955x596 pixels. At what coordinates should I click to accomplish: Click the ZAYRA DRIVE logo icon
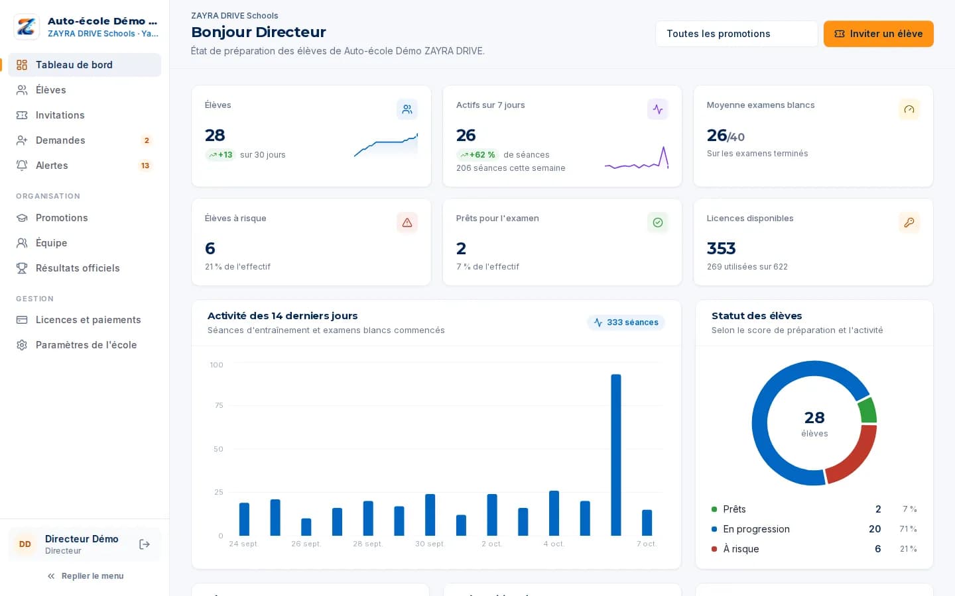tap(27, 27)
